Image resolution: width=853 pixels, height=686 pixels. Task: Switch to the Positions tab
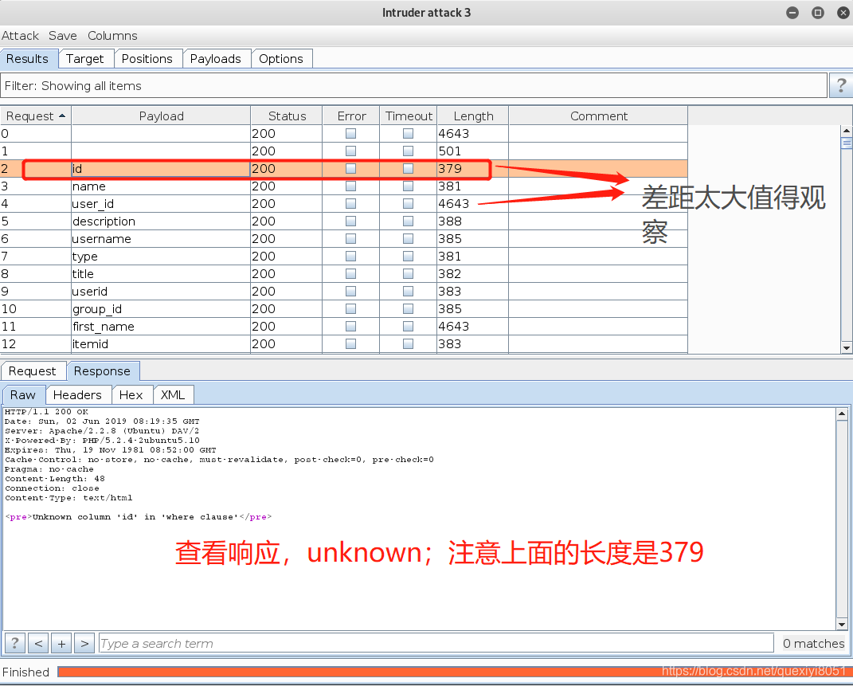(x=147, y=59)
